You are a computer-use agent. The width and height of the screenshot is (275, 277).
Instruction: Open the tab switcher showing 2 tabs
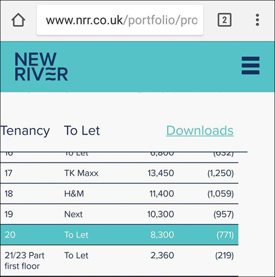(x=224, y=20)
